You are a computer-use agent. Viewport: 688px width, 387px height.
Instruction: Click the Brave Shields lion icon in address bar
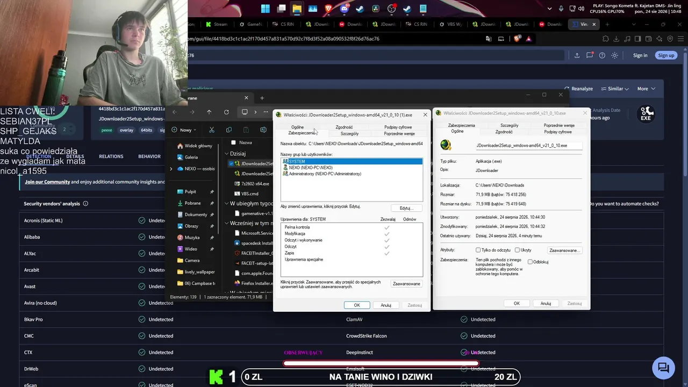517,39
